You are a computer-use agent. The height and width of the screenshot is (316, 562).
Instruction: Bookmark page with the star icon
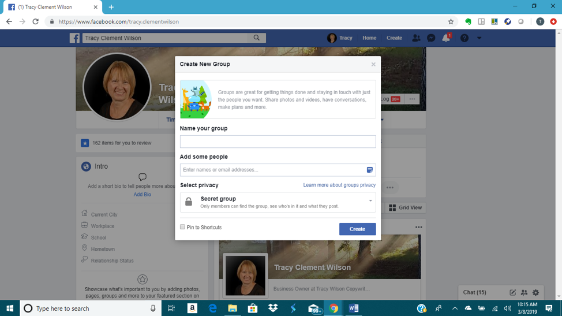(451, 21)
